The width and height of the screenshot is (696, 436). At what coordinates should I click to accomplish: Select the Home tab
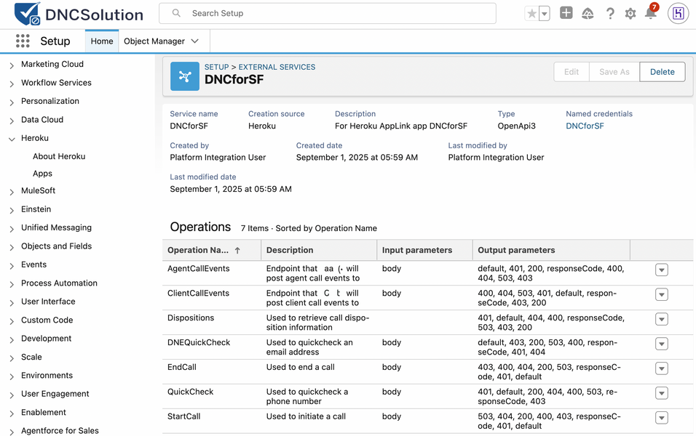click(x=102, y=41)
